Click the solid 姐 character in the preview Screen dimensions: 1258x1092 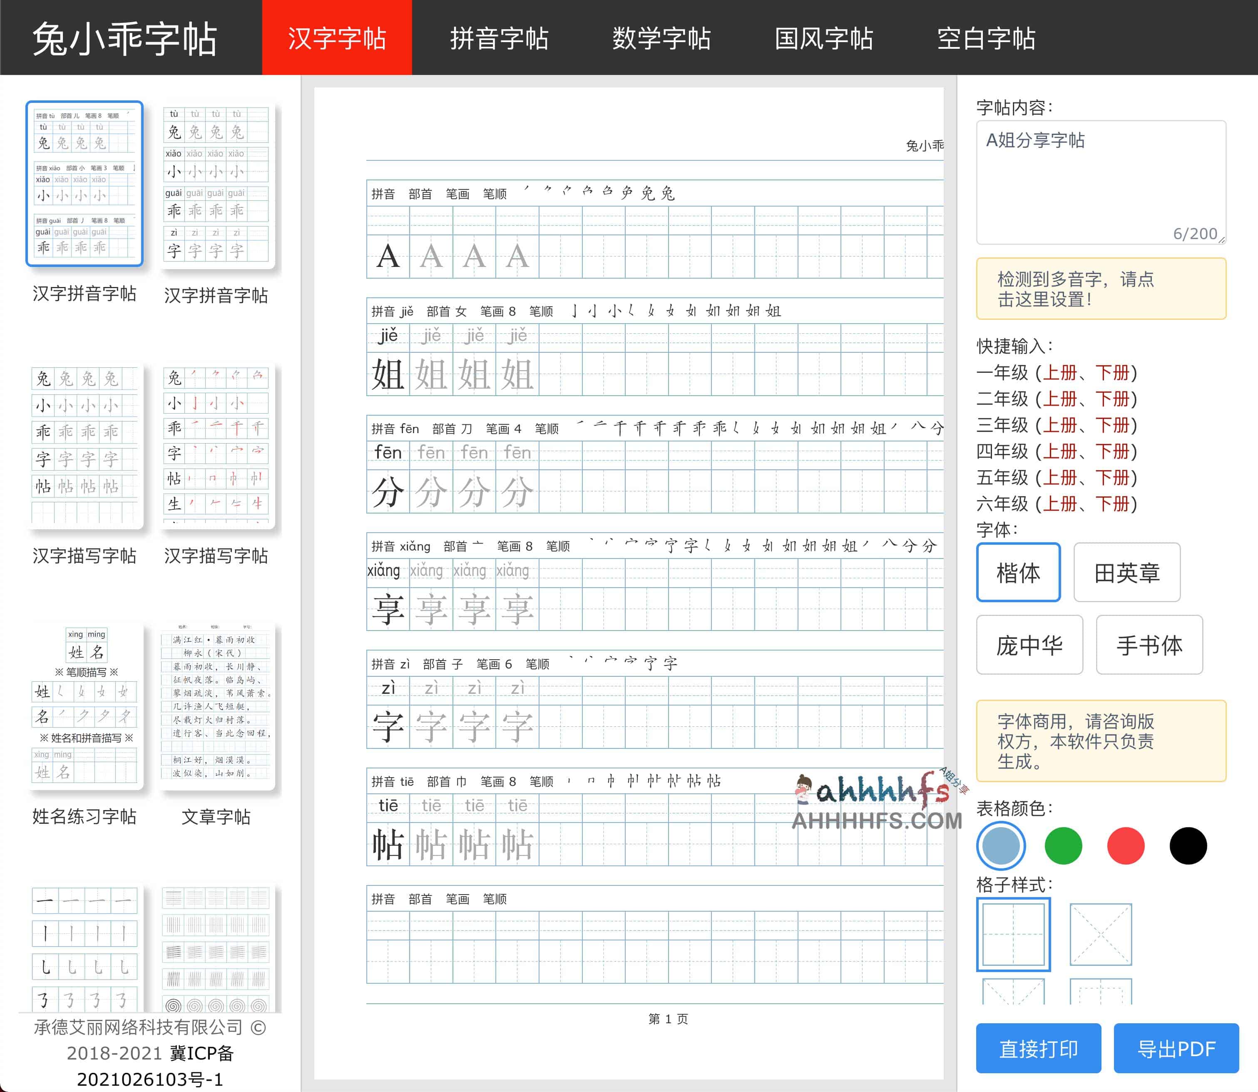[388, 374]
